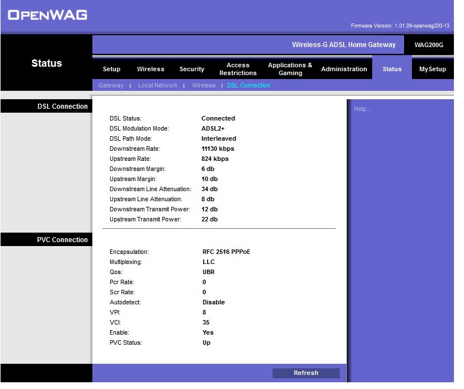
Task: Select the DSL Connection sub-page
Action: point(249,85)
